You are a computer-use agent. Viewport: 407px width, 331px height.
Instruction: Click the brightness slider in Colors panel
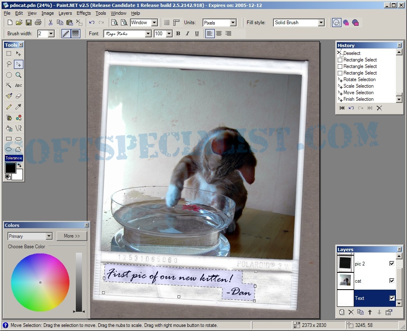click(x=79, y=282)
